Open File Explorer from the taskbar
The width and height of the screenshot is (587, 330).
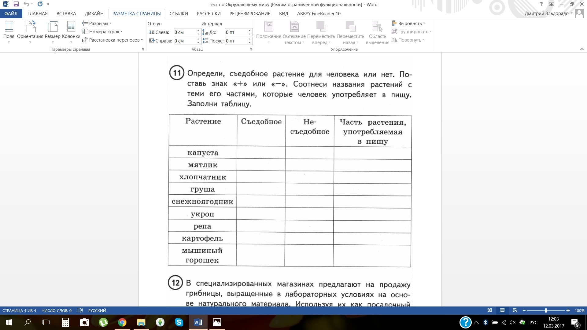pos(141,322)
